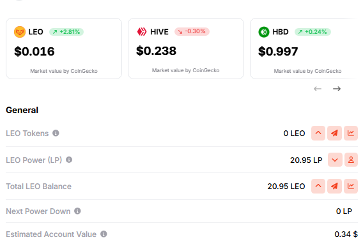Expand the up chevron for Total LEO Balance

318,186
